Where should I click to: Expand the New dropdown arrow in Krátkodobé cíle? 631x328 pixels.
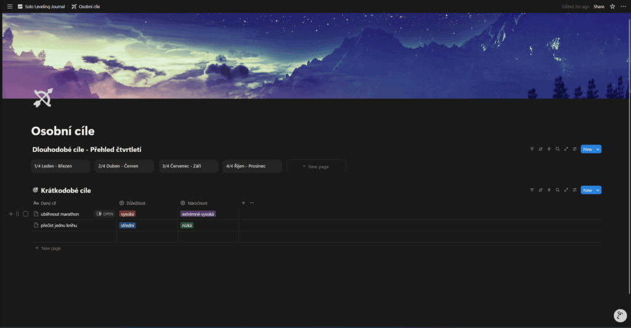coord(598,190)
